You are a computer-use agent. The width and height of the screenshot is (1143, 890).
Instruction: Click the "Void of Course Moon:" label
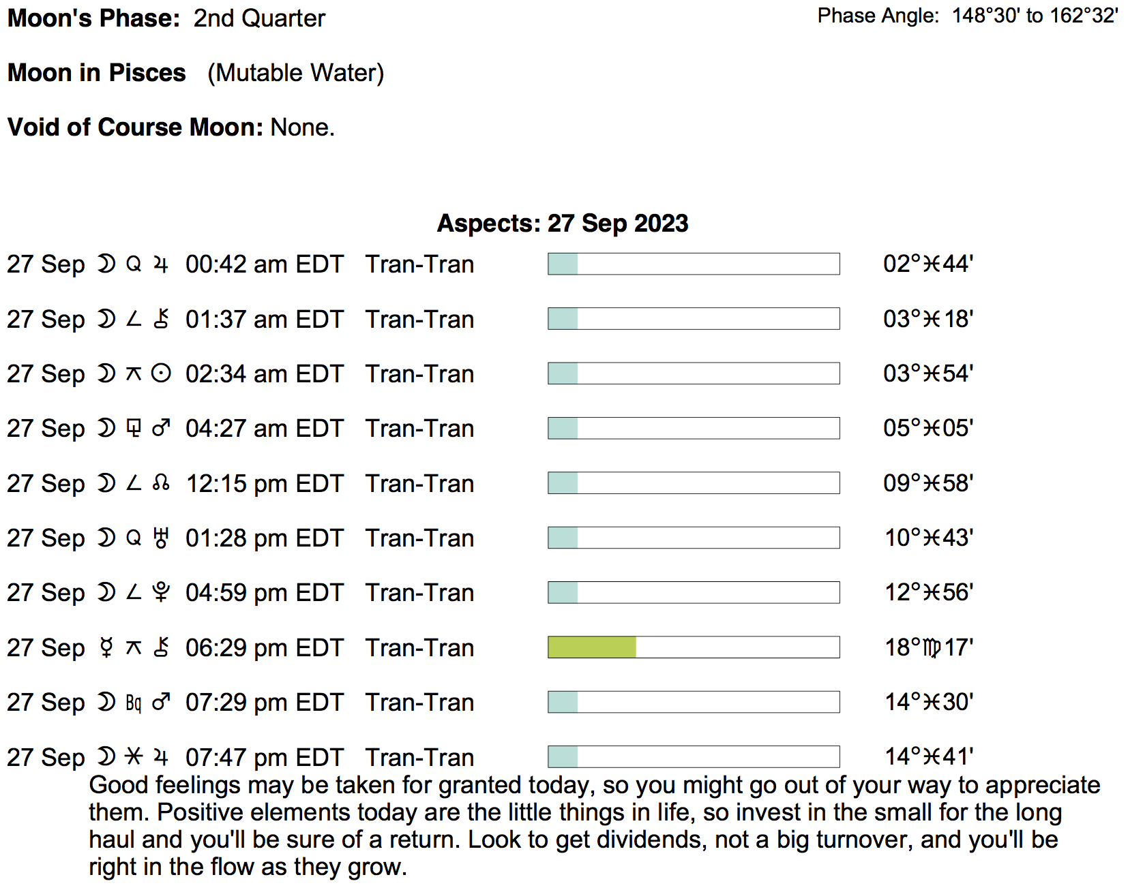click(x=135, y=127)
